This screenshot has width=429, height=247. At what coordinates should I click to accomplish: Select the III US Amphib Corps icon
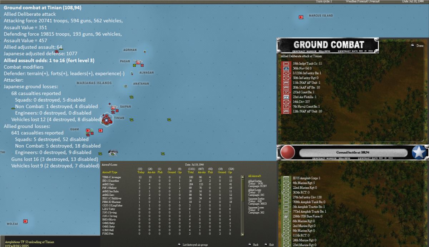[x=286, y=178]
